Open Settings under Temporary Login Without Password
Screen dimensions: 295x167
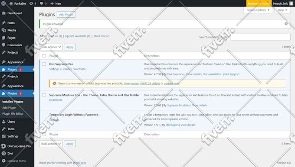(x=54, y=119)
